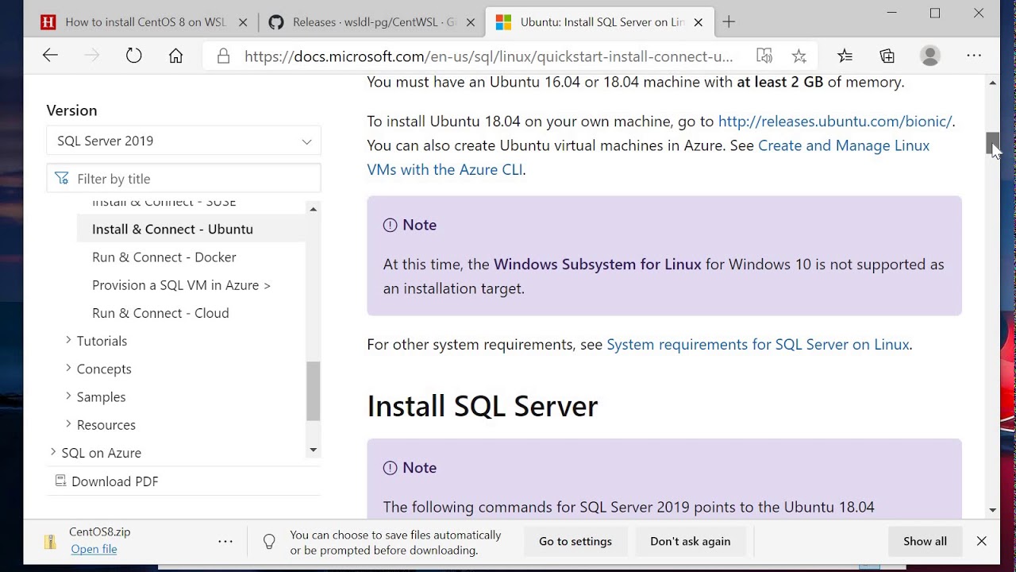
Task: Open 'Run & Connect - Docker' article
Action: (164, 257)
